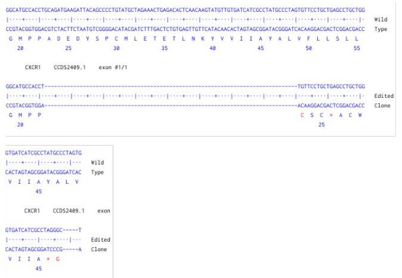
Task: Click the top wild-type complement strand starting 'CCGTACGGTGGACG'
Action: pyautogui.click(x=185, y=29)
